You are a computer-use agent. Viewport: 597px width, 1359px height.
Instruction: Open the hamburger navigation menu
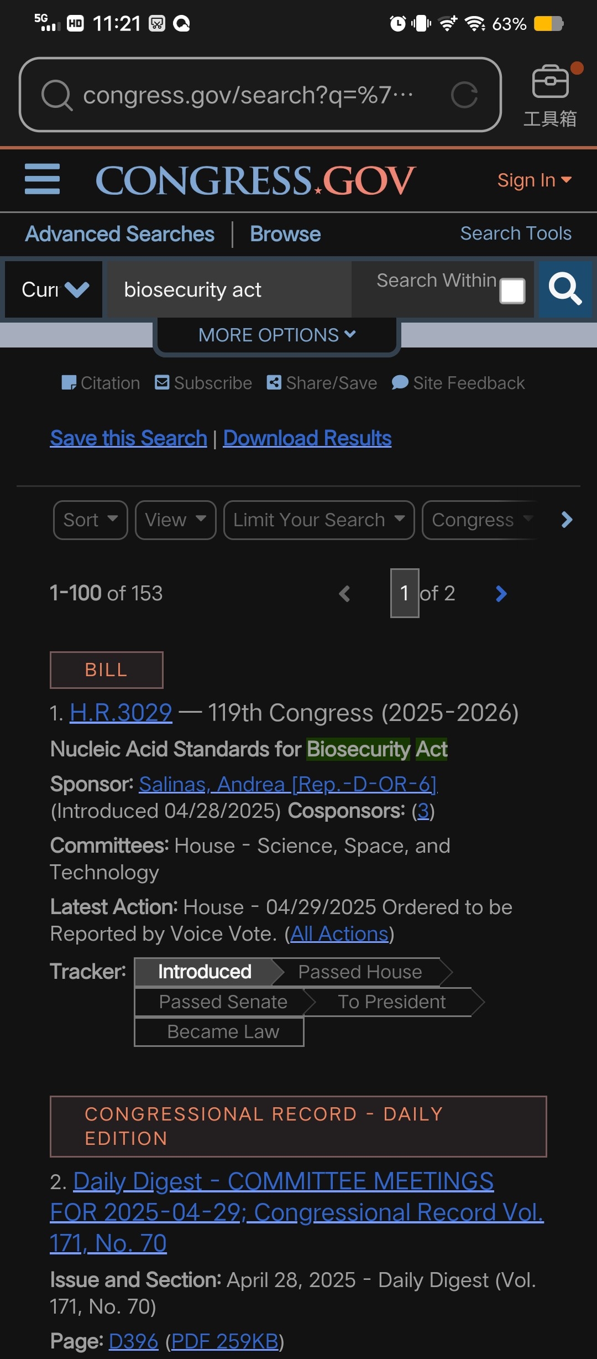pos(43,179)
